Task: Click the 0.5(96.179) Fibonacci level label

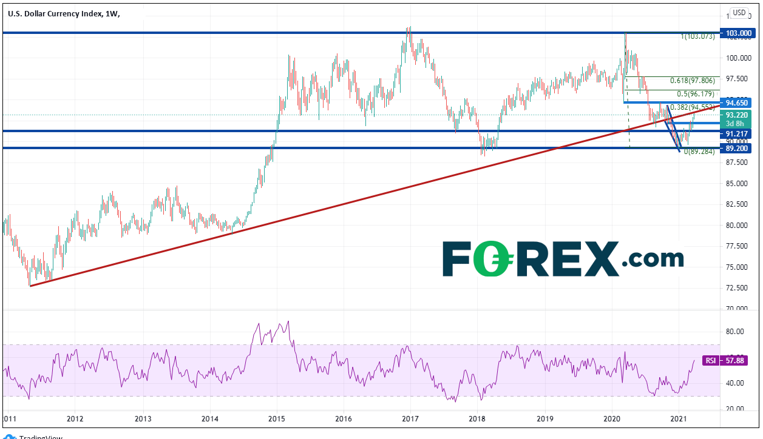Action: point(697,94)
